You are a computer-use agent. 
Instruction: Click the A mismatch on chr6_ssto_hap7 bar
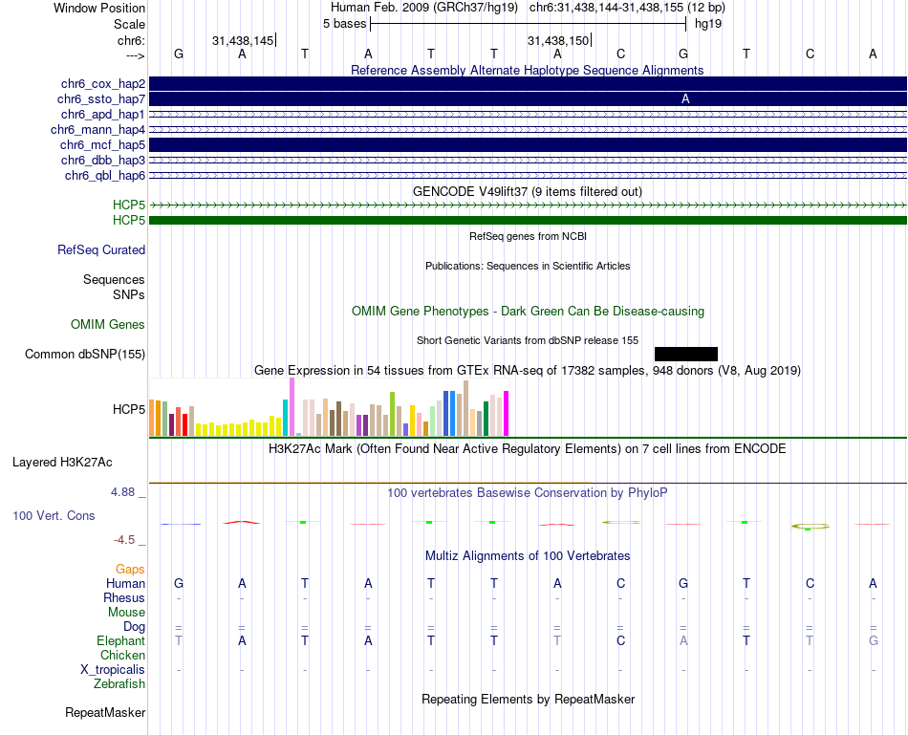pos(685,99)
